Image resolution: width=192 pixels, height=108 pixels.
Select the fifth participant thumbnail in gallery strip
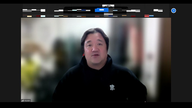tap(133, 10)
